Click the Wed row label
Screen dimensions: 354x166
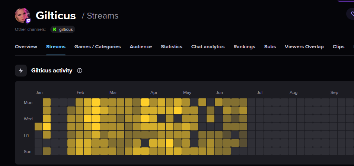point(28,119)
